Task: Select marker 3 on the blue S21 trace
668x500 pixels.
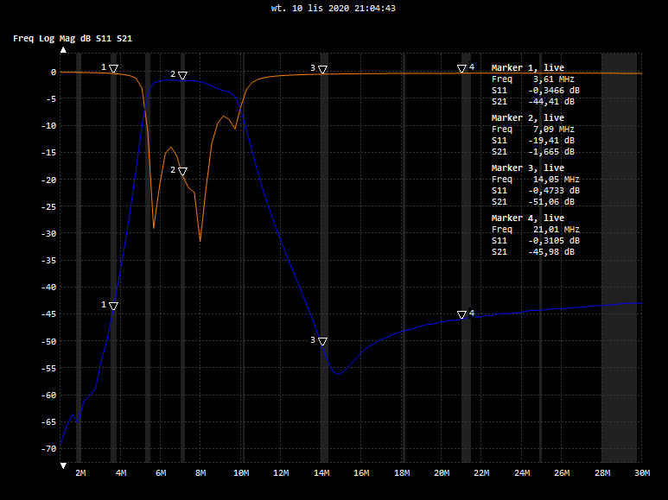Action: coord(322,341)
